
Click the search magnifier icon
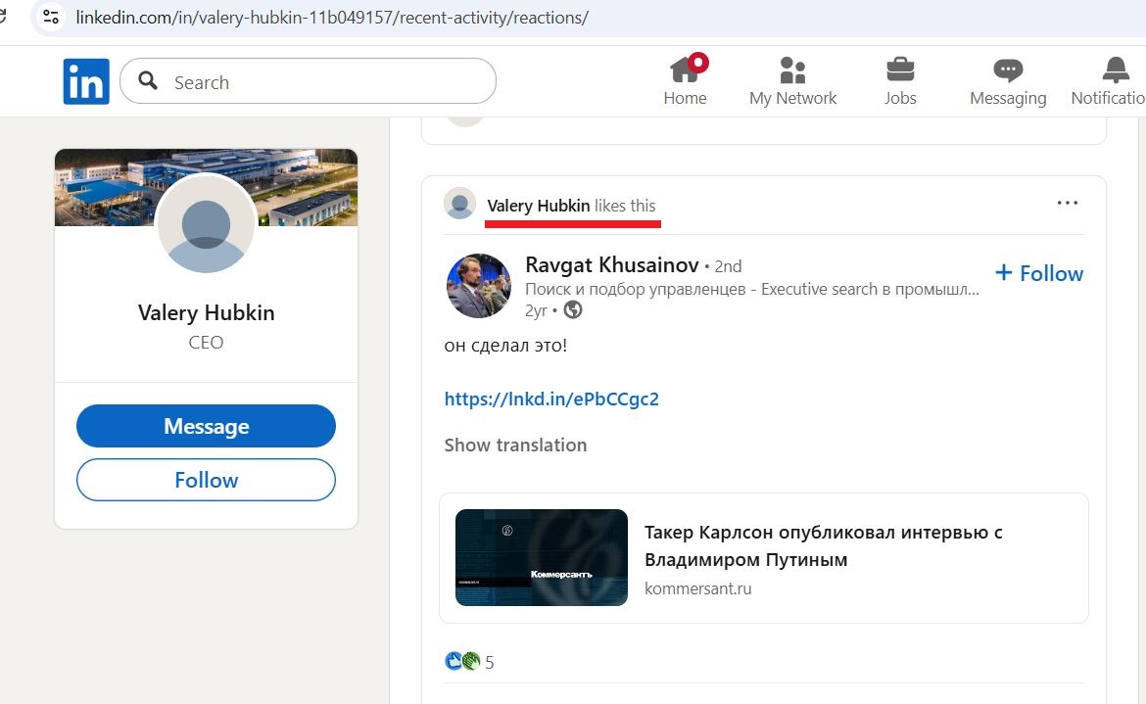click(149, 81)
